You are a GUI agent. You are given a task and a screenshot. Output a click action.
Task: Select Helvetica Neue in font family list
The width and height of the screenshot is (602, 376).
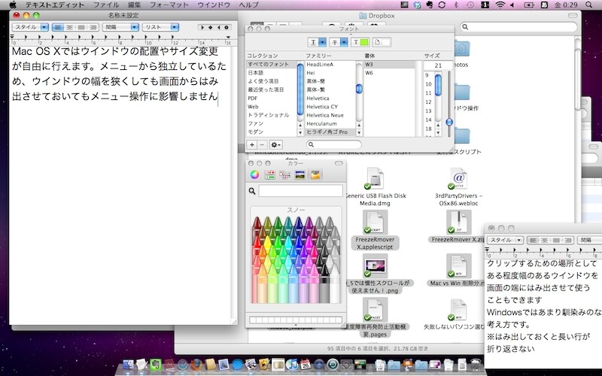tap(327, 115)
